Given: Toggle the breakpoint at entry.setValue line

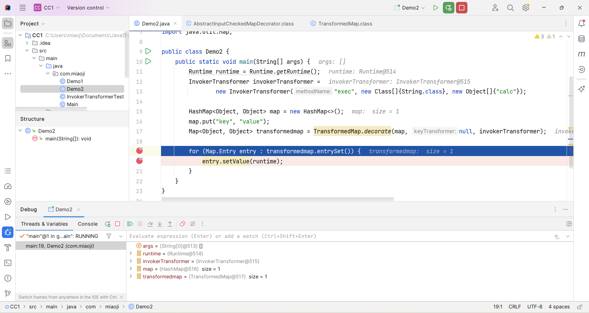Looking at the screenshot, I should [x=140, y=161].
